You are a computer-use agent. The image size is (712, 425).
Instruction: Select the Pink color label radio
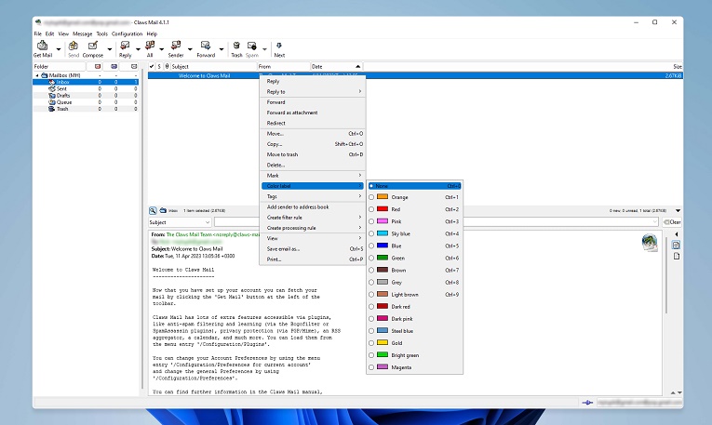coord(371,221)
